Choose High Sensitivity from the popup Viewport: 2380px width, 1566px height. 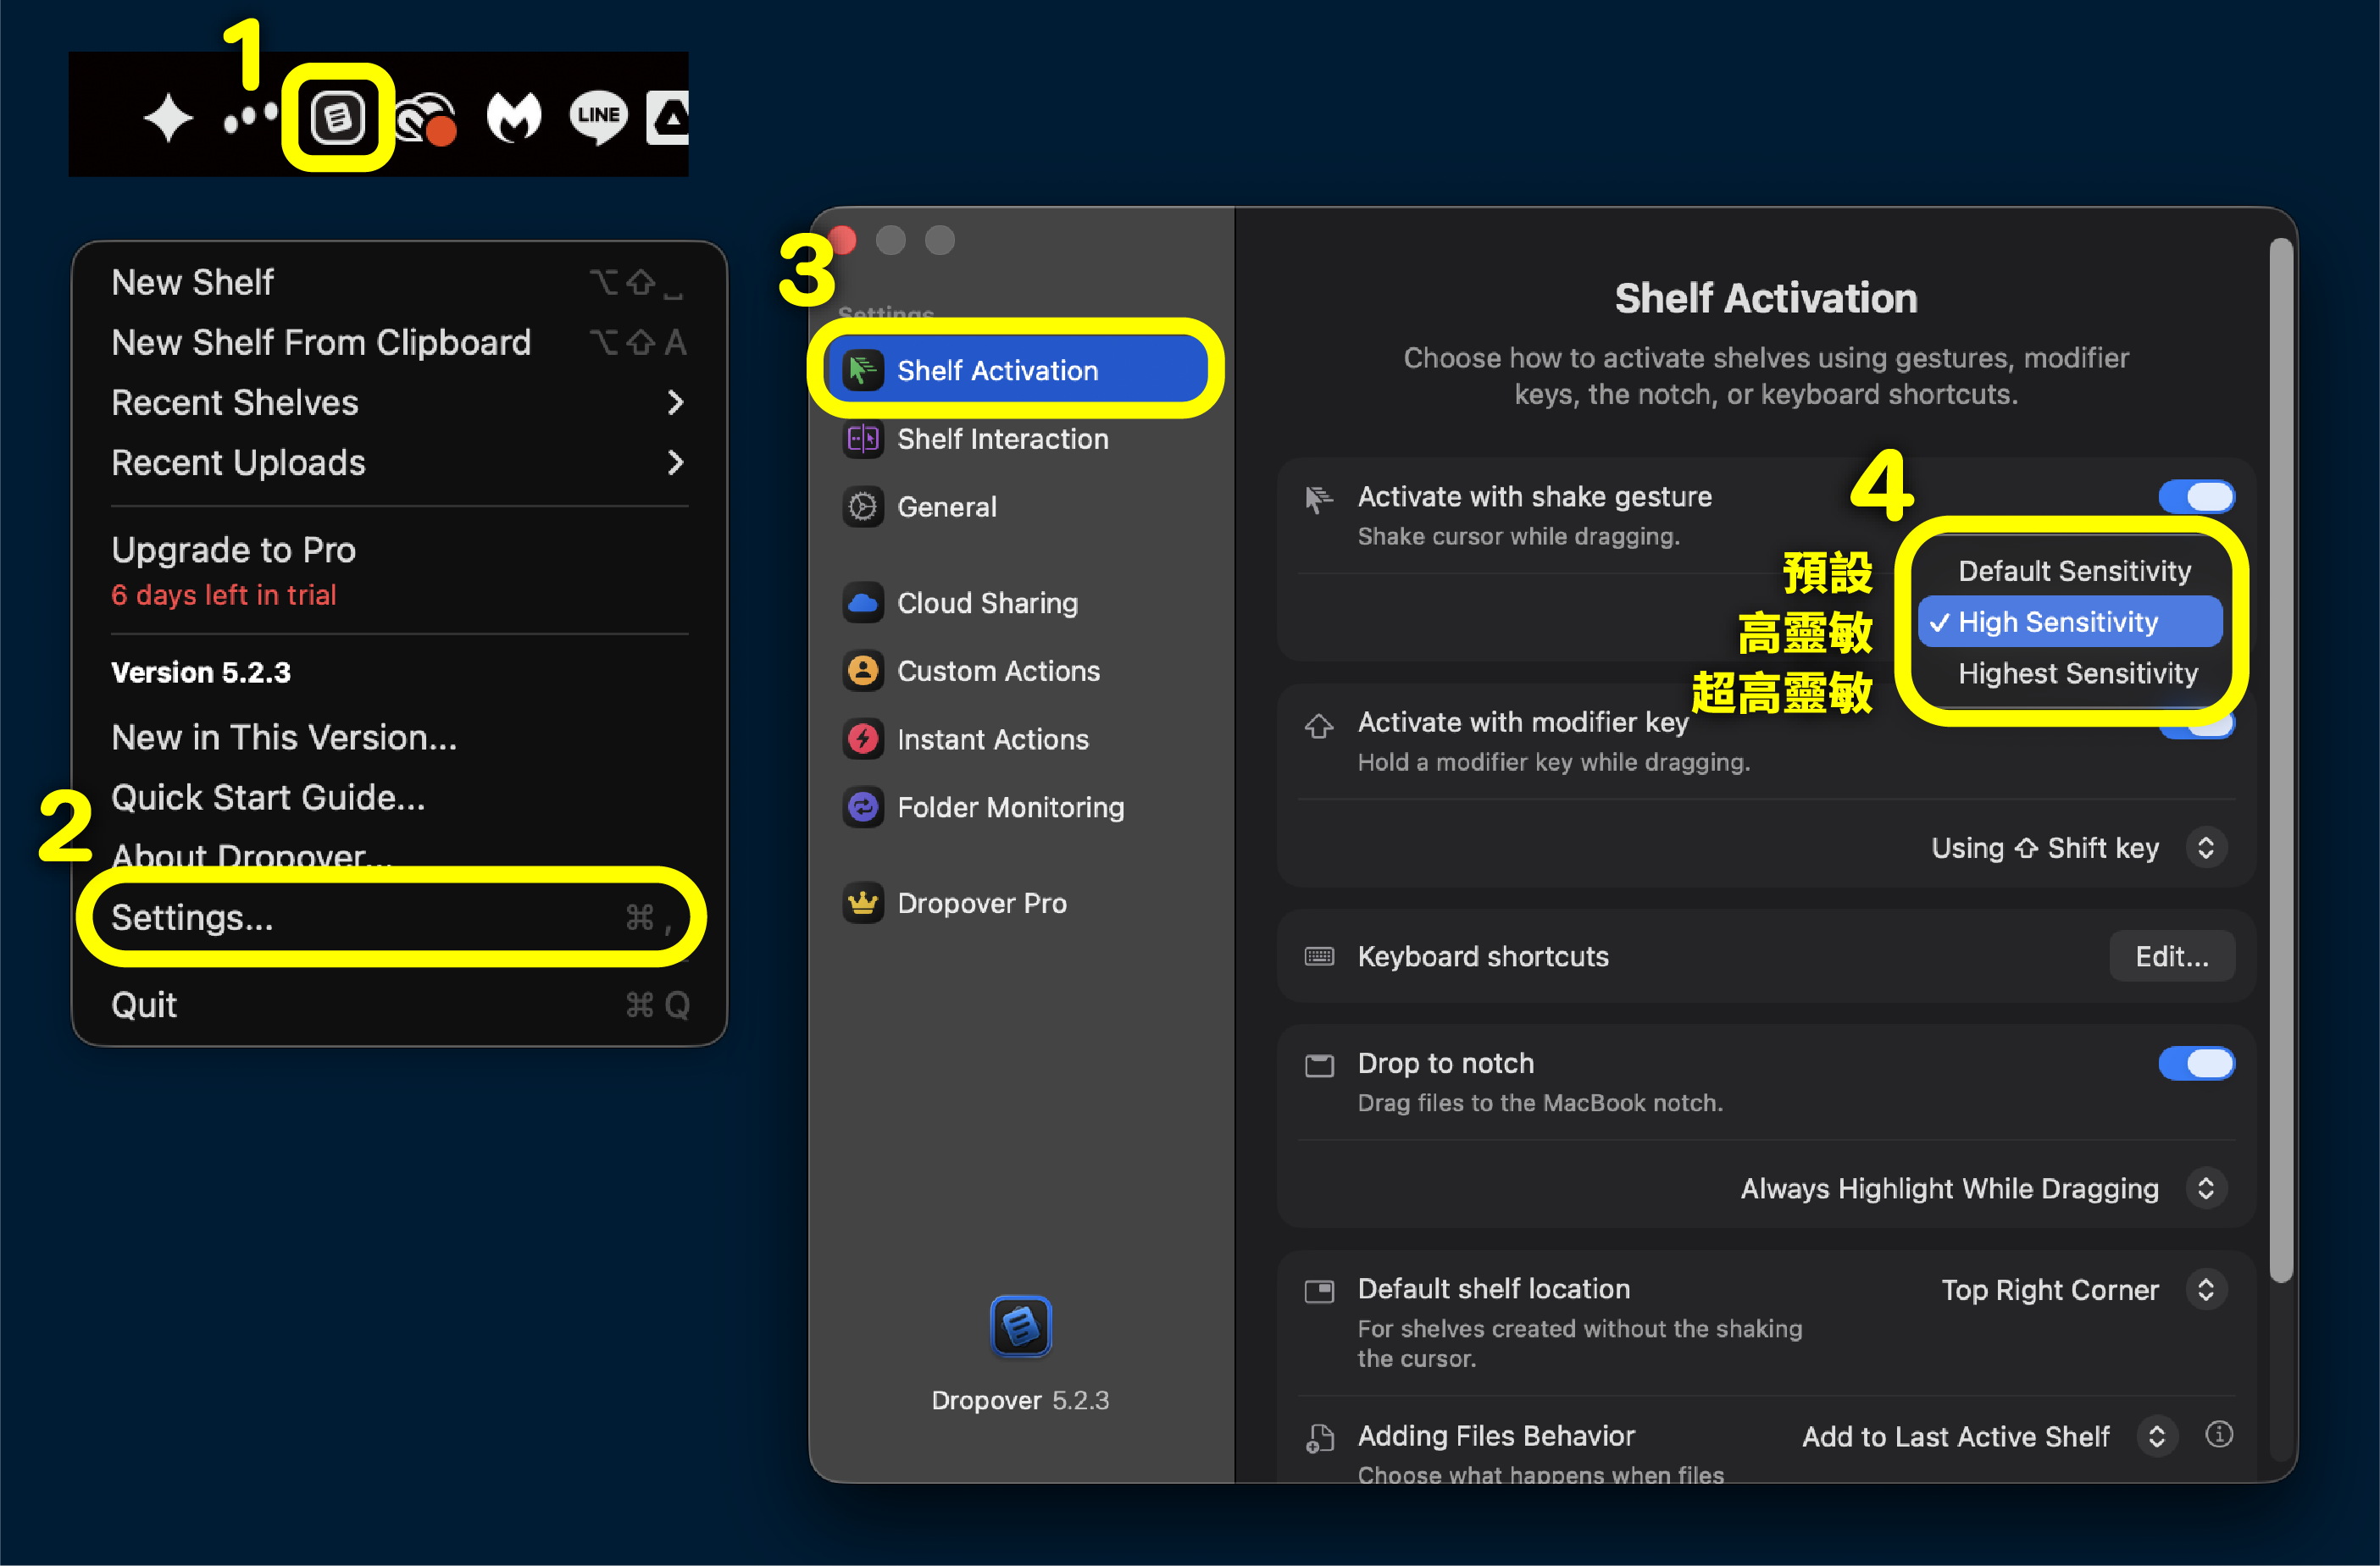tap(2070, 622)
